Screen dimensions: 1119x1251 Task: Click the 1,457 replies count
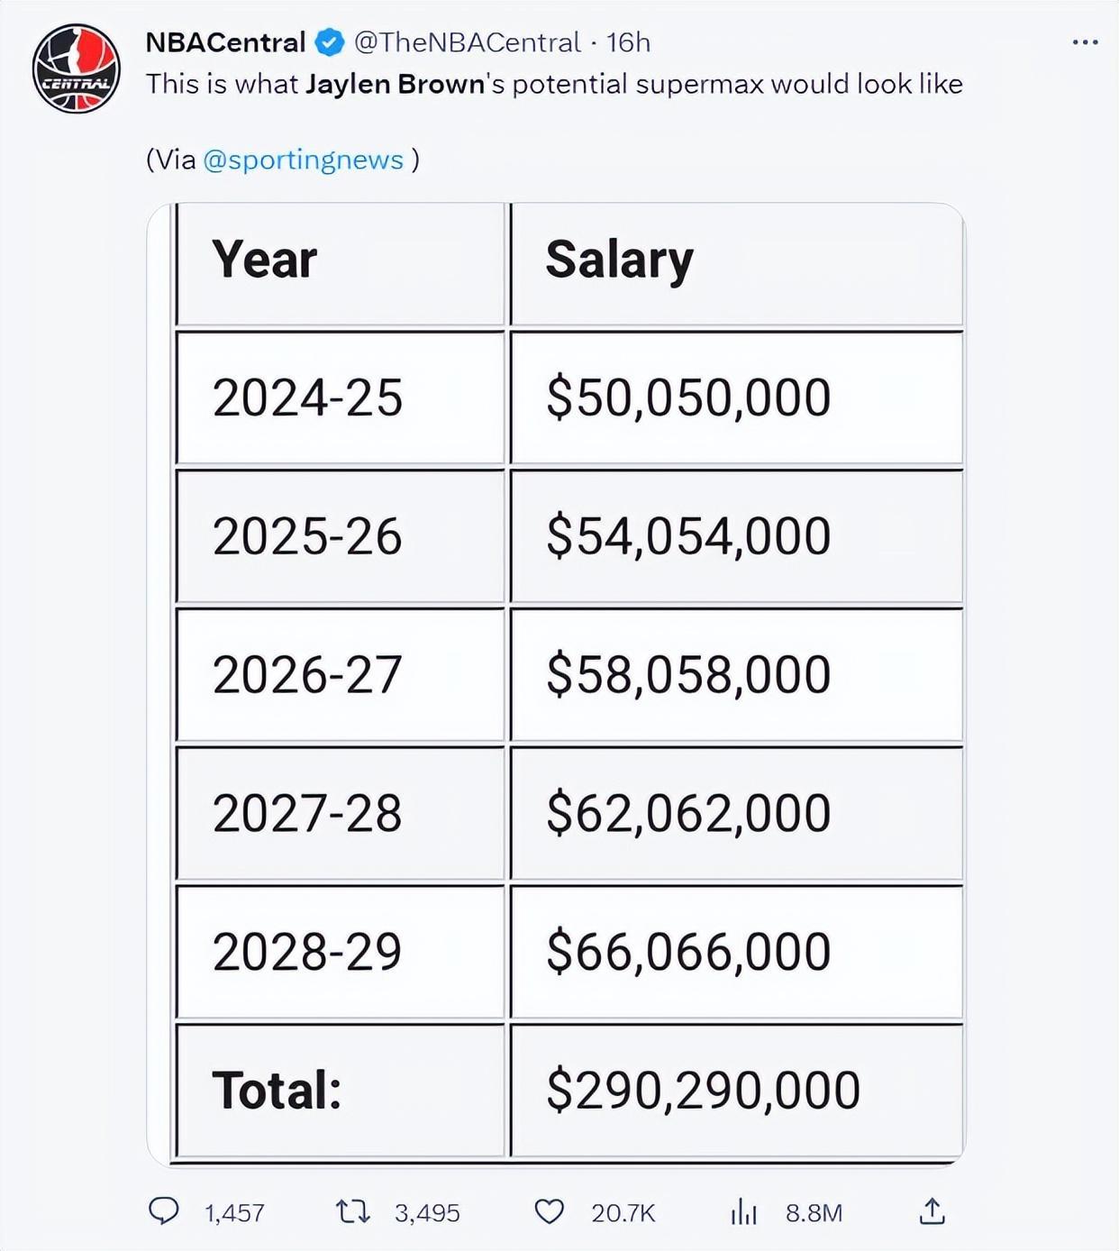(x=234, y=1213)
